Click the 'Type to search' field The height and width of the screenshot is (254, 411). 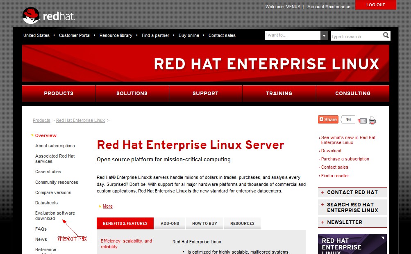[357, 36]
